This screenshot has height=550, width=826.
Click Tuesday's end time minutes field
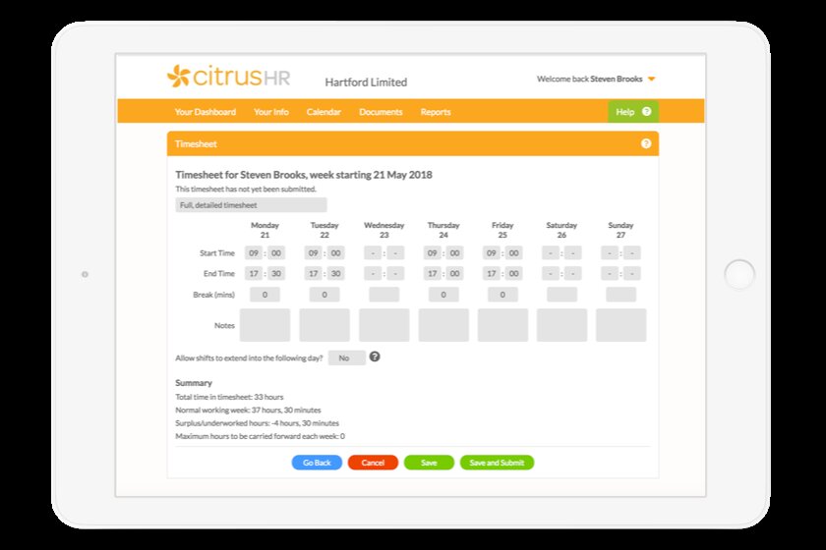[336, 274]
